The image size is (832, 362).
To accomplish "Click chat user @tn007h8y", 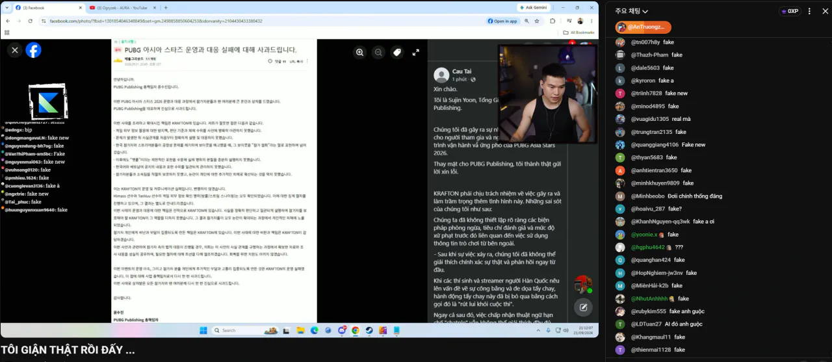I will point(645,42).
